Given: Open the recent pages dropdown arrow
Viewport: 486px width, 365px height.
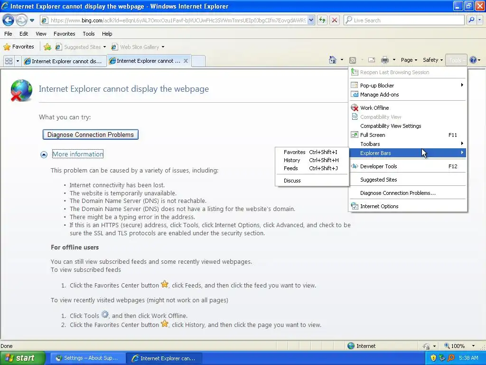Looking at the screenshot, I should pyautogui.click(x=32, y=20).
